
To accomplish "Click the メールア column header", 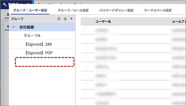I will point(179,21).
